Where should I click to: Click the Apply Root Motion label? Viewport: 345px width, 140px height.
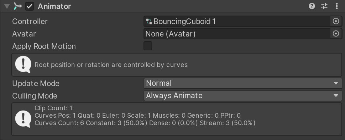(x=44, y=46)
